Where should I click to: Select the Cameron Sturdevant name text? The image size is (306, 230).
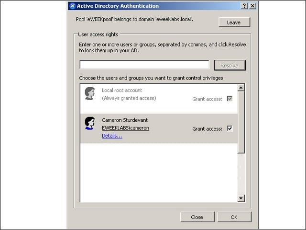125,120
